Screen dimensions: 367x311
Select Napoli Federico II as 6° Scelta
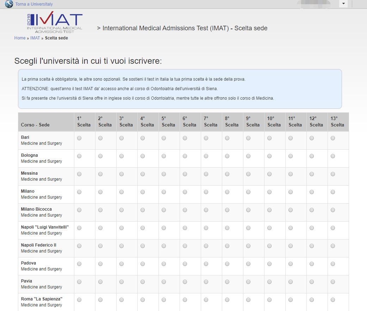pos(185,246)
